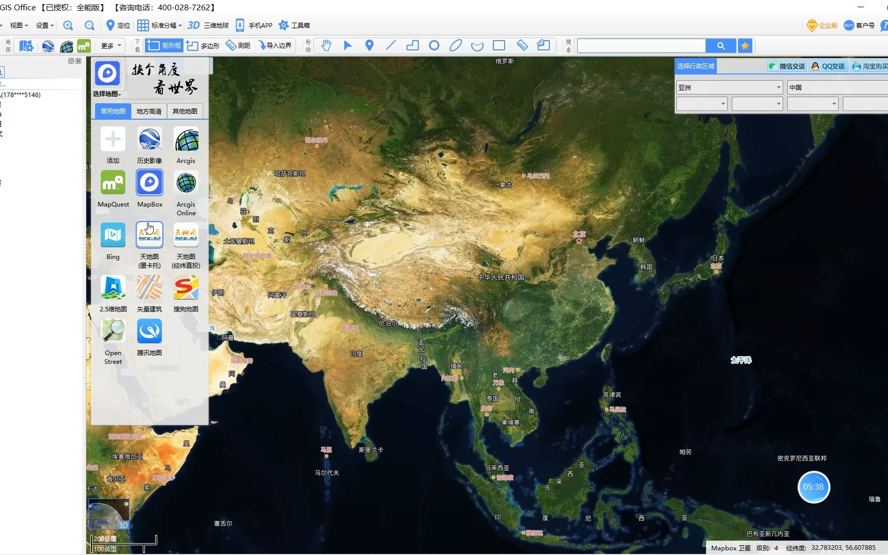This screenshot has height=555, width=888.
Task: Click the QQ交谈 chat button
Action: 828,66
